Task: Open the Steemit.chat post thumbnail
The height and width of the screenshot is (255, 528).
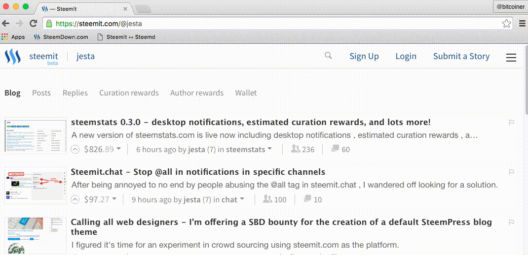Action: [36, 186]
